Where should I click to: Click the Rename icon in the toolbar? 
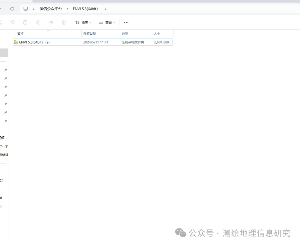click(38, 22)
